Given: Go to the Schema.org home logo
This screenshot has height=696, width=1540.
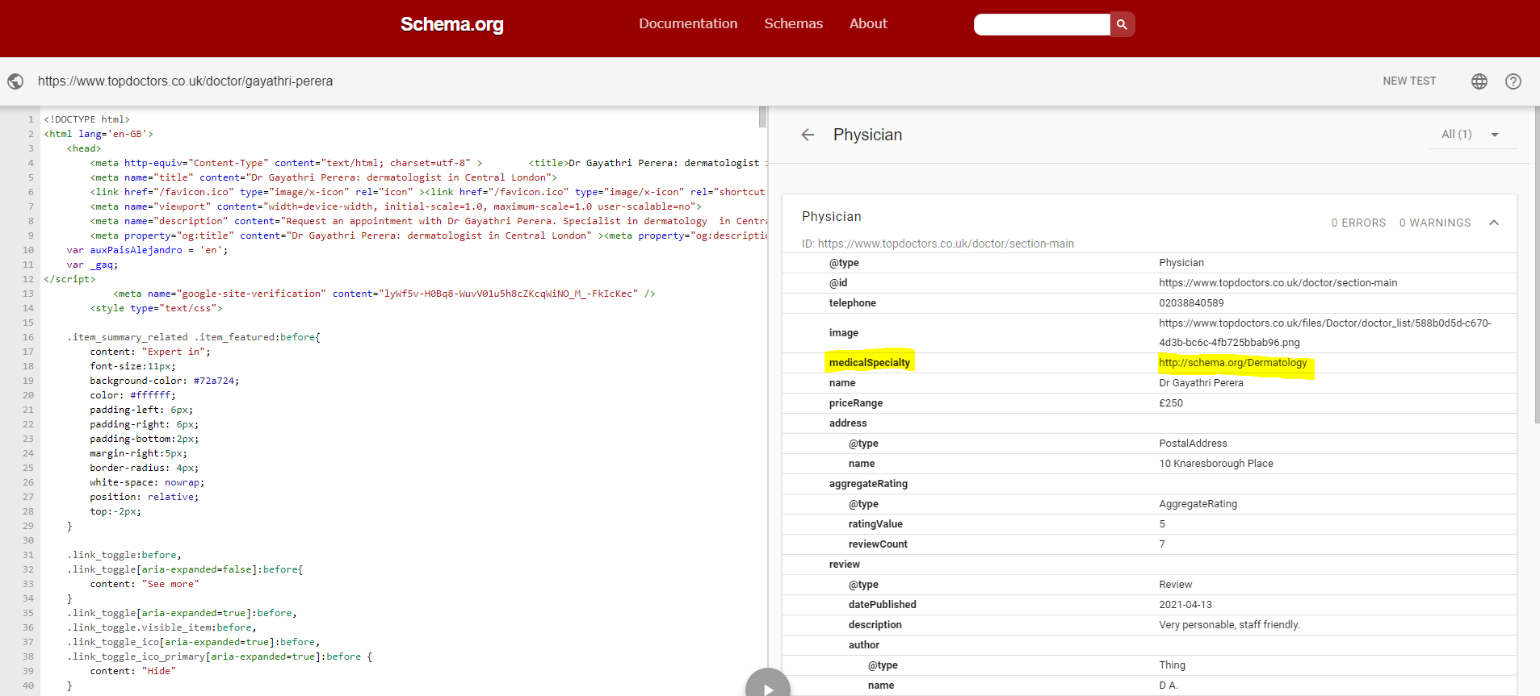Looking at the screenshot, I should pos(452,24).
